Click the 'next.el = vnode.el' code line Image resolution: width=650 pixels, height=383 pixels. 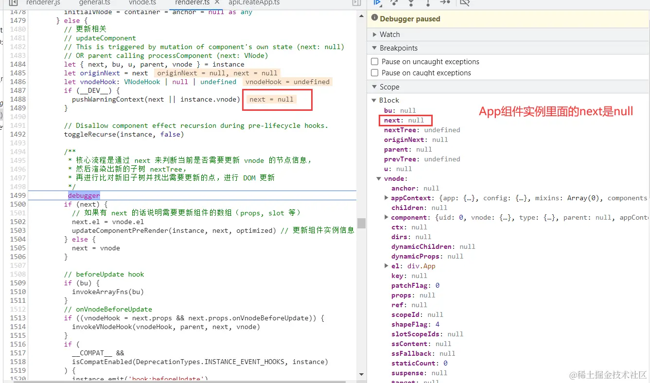108,222
